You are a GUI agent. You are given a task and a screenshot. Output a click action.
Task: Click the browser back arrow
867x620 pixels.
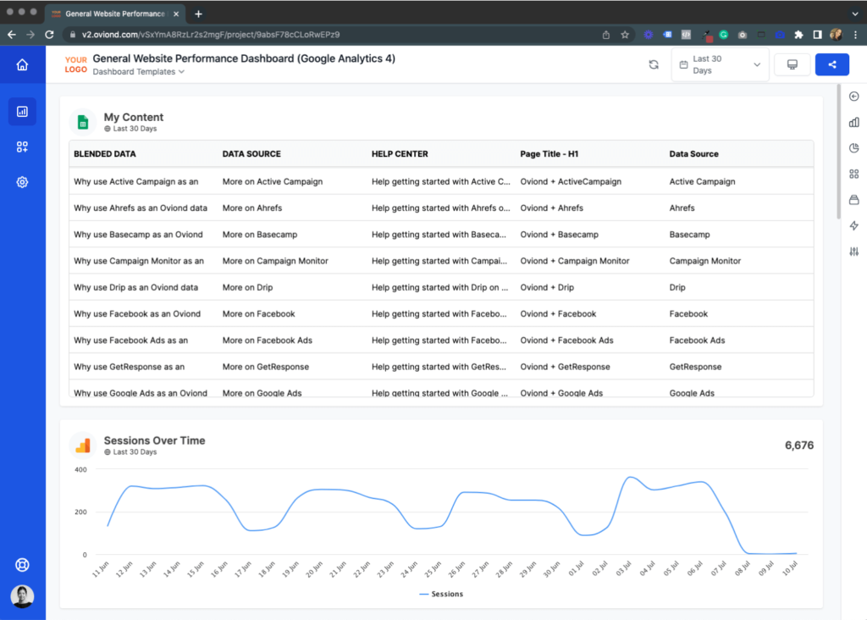click(12, 35)
